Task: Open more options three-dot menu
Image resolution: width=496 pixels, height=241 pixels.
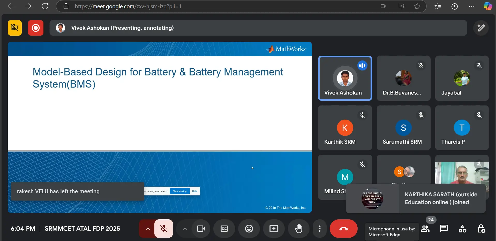Action: [320, 229]
